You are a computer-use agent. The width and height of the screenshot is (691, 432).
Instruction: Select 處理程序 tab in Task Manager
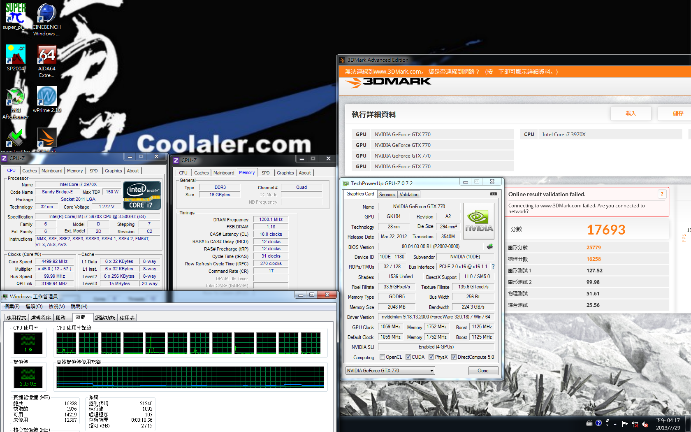(41, 318)
